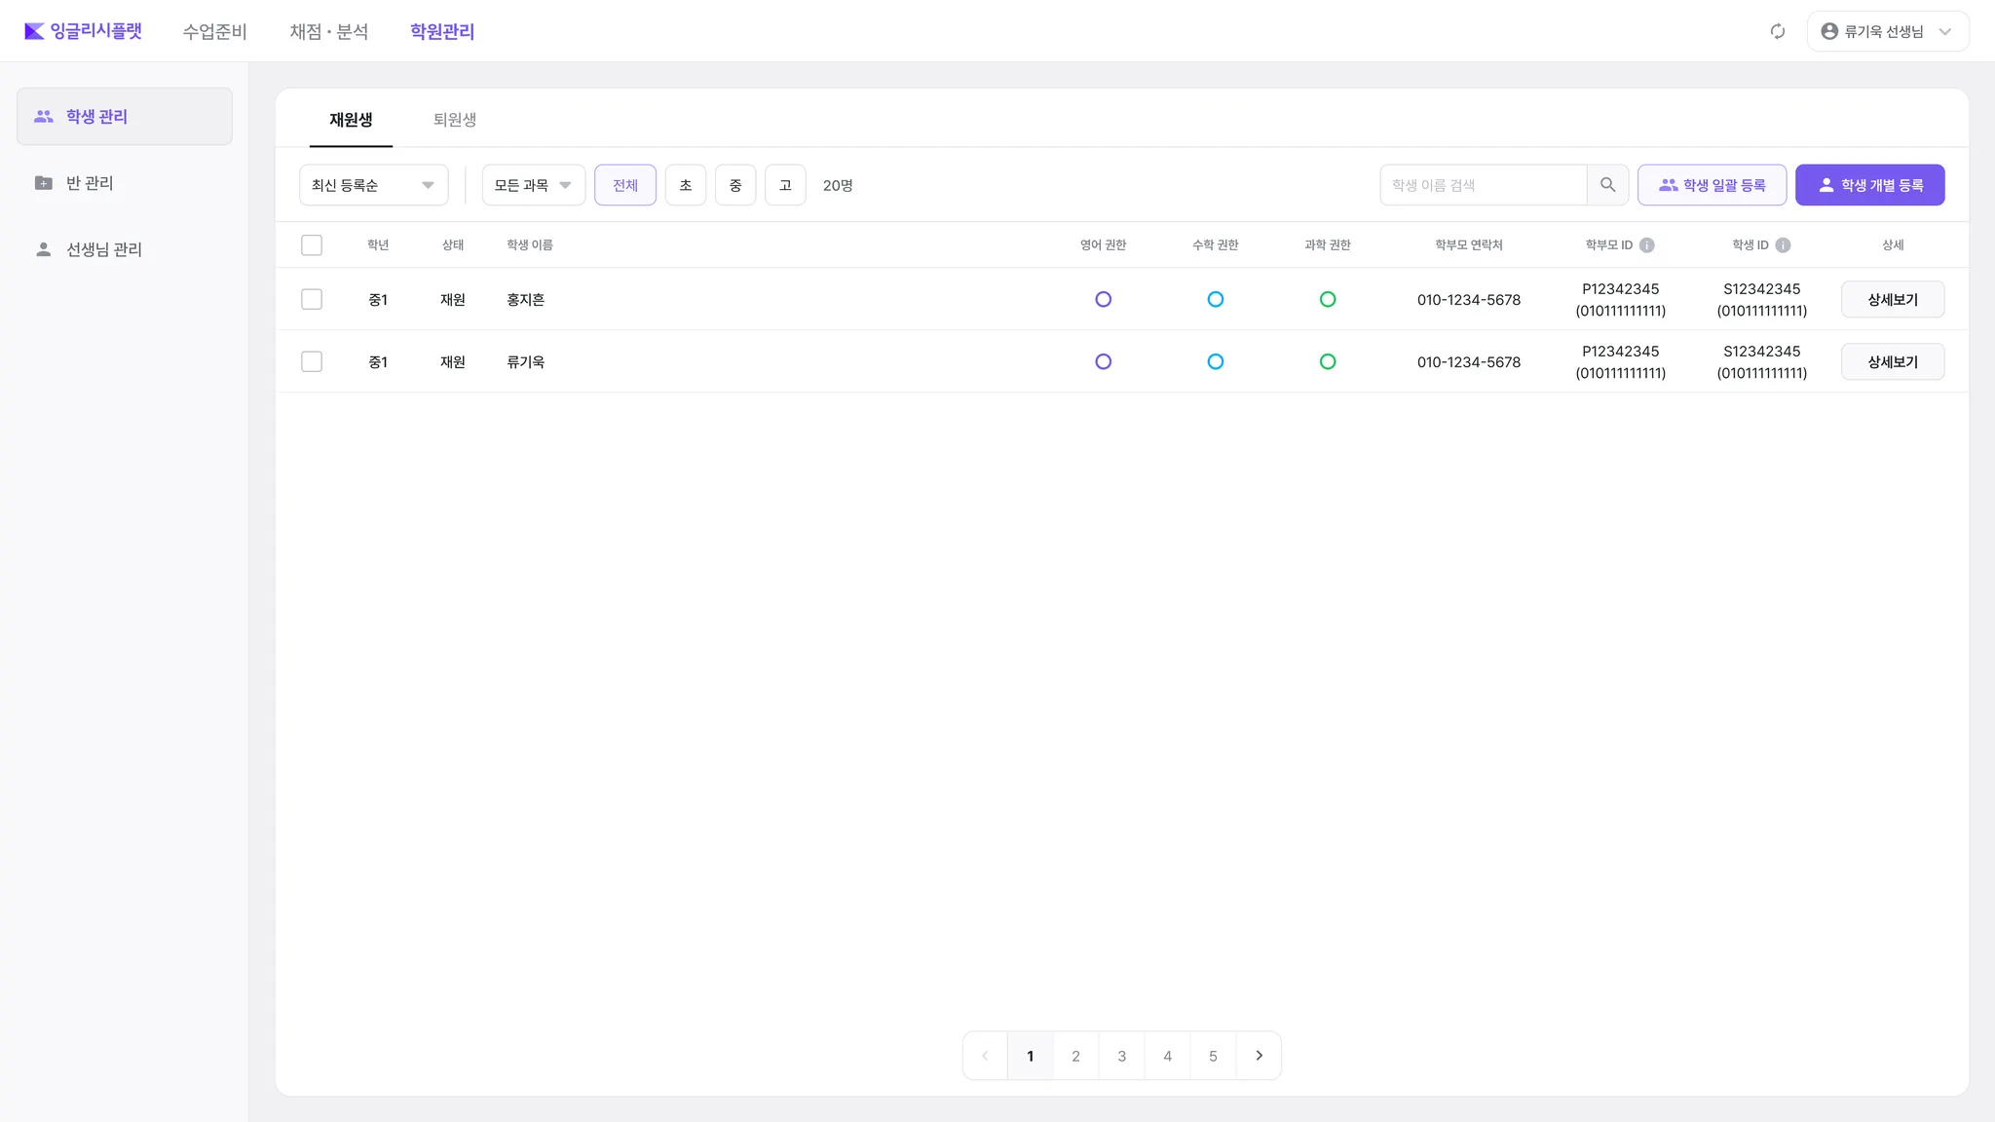The width and height of the screenshot is (1995, 1122).
Task: Click the refresh icon in top bar
Action: coord(1778,31)
